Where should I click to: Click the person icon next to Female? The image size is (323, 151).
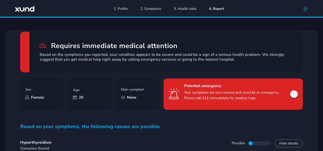pos(27,97)
